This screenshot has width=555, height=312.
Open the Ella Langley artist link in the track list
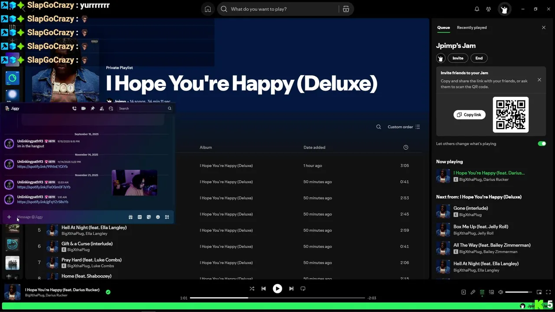coord(97,234)
